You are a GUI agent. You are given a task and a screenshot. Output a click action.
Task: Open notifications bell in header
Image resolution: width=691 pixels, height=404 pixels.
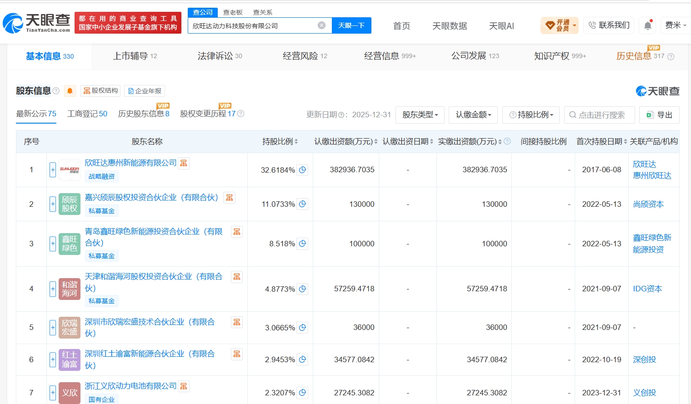[x=648, y=25]
